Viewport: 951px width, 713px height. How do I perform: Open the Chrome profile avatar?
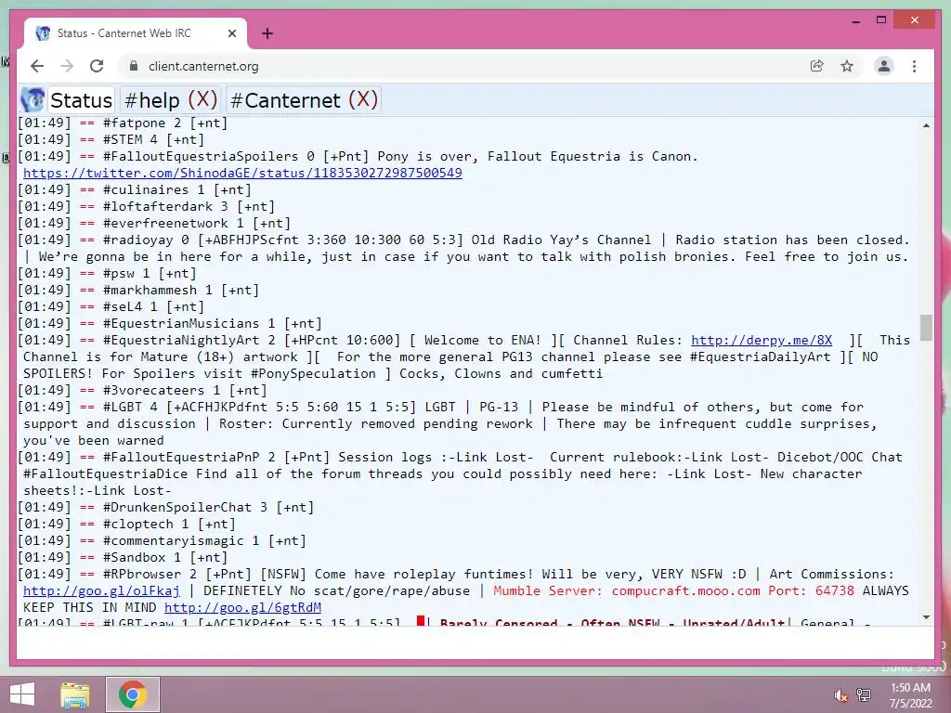pyautogui.click(x=884, y=66)
